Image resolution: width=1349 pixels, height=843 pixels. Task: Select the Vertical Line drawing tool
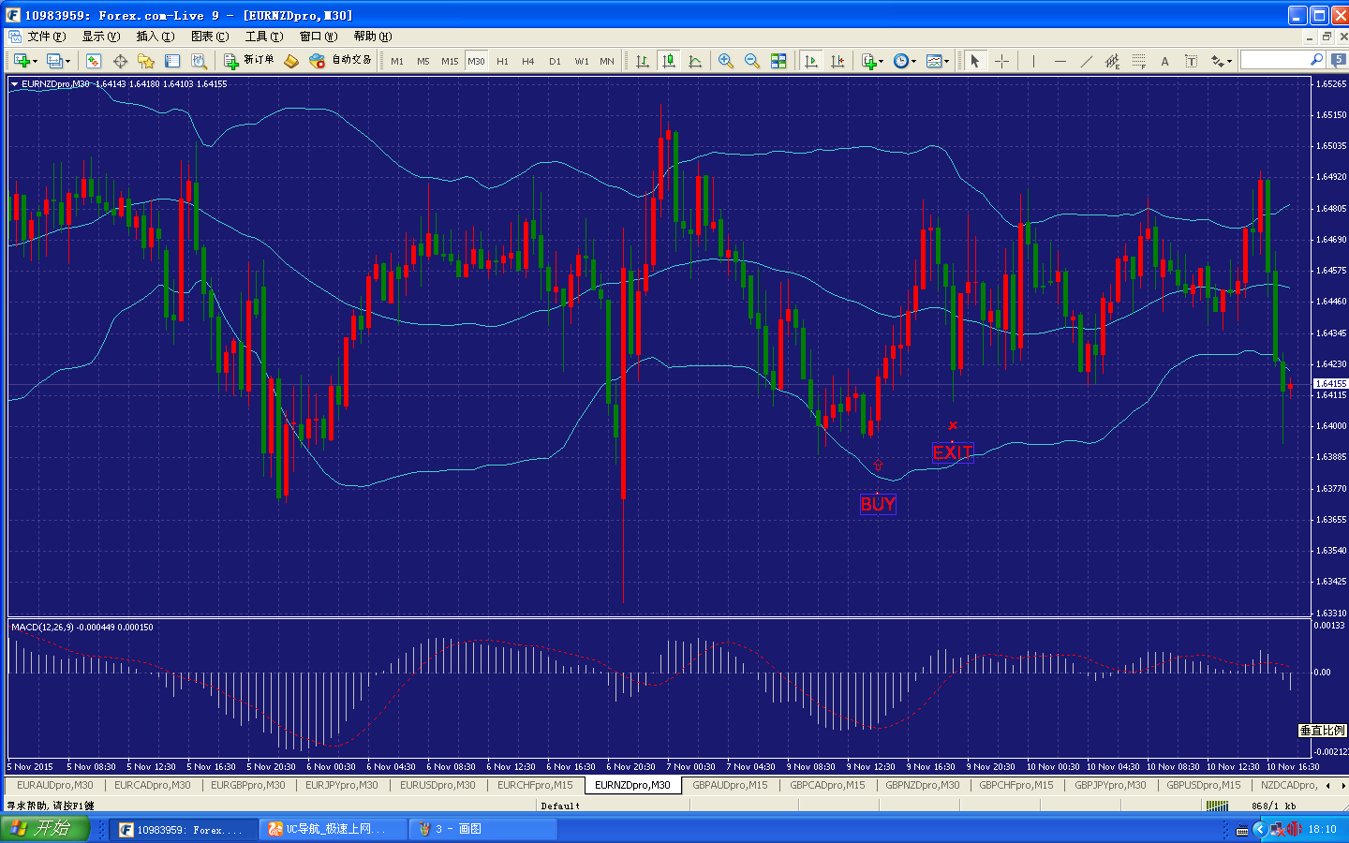1033,61
